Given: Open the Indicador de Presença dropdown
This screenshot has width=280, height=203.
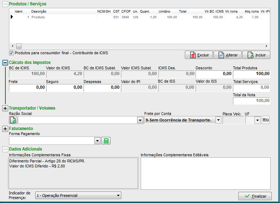Looking at the screenshot, I should (x=118, y=195).
